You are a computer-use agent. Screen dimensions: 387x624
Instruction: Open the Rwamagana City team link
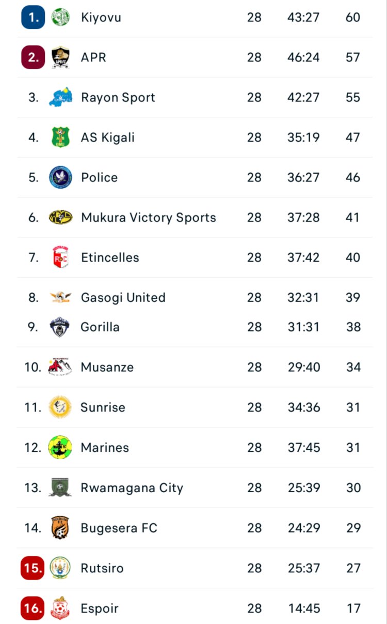pyautogui.click(x=132, y=488)
